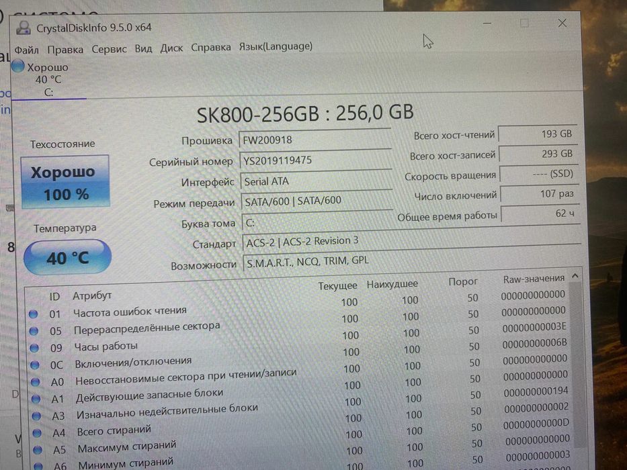The width and height of the screenshot is (627, 470).
Task: Click the rotation rate value ---- (SSD)
Action: click(x=538, y=174)
